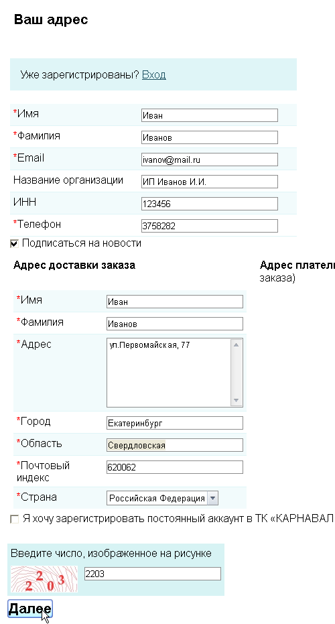Follow the Вход login link
Viewport: 335px width, 624px height.
click(x=153, y=75)
